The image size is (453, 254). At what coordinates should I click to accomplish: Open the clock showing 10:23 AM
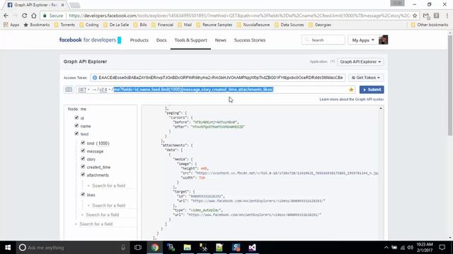425,248
